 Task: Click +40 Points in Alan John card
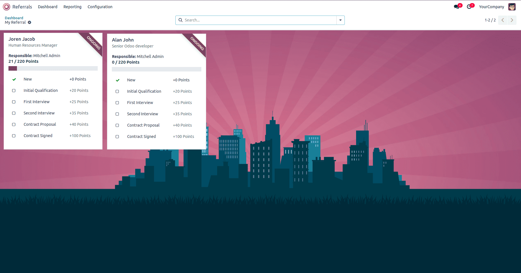(182, 125)
